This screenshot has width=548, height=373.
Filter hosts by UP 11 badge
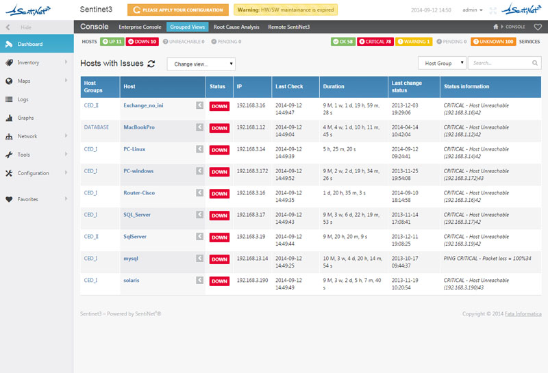pyautogui.click(x=112, y=42)
